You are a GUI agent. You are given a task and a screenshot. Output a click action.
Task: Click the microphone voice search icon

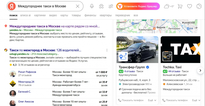click(x=92, y=6)
